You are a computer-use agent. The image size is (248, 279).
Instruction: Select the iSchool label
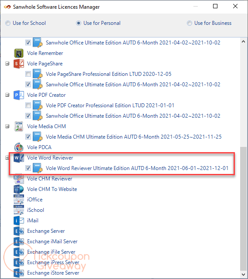click(x=35, y=210)
